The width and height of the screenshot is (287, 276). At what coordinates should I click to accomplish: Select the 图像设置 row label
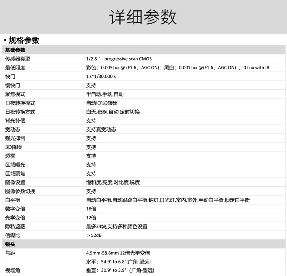pyautogui.click(x=15, y=182)
